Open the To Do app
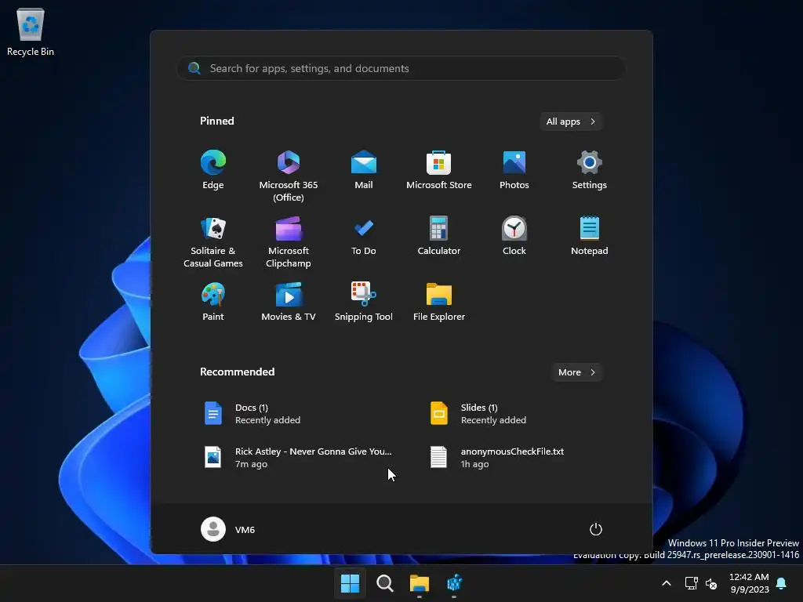This screenshot has height=602, width=803. tap(364, 237)
